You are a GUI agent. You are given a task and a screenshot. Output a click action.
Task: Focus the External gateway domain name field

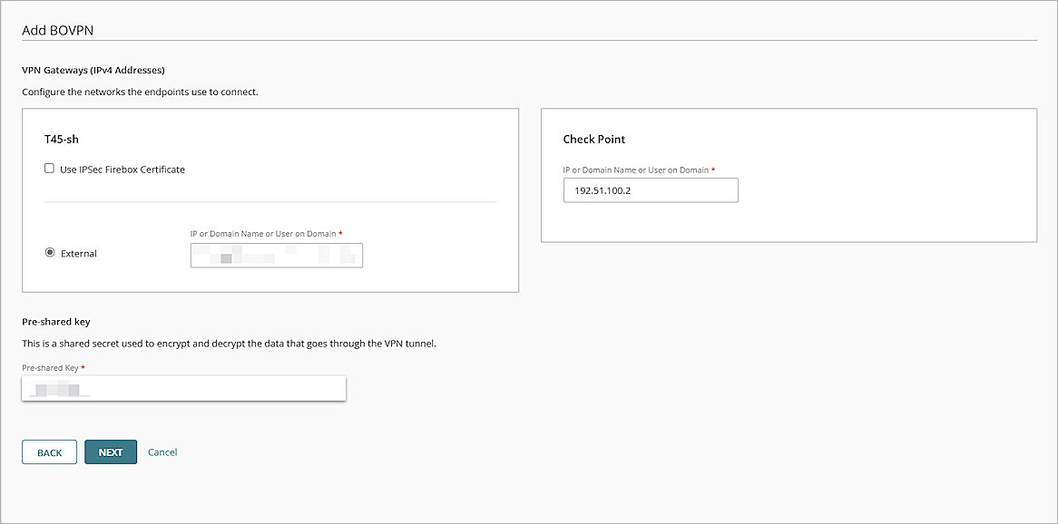coord(276,256)
